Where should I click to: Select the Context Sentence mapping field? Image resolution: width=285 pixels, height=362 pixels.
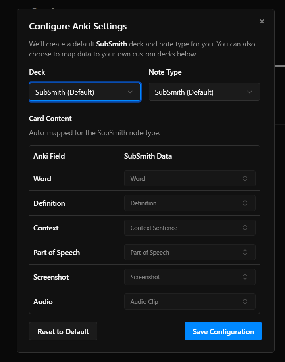pyautogui.click(x=189, y=228)
